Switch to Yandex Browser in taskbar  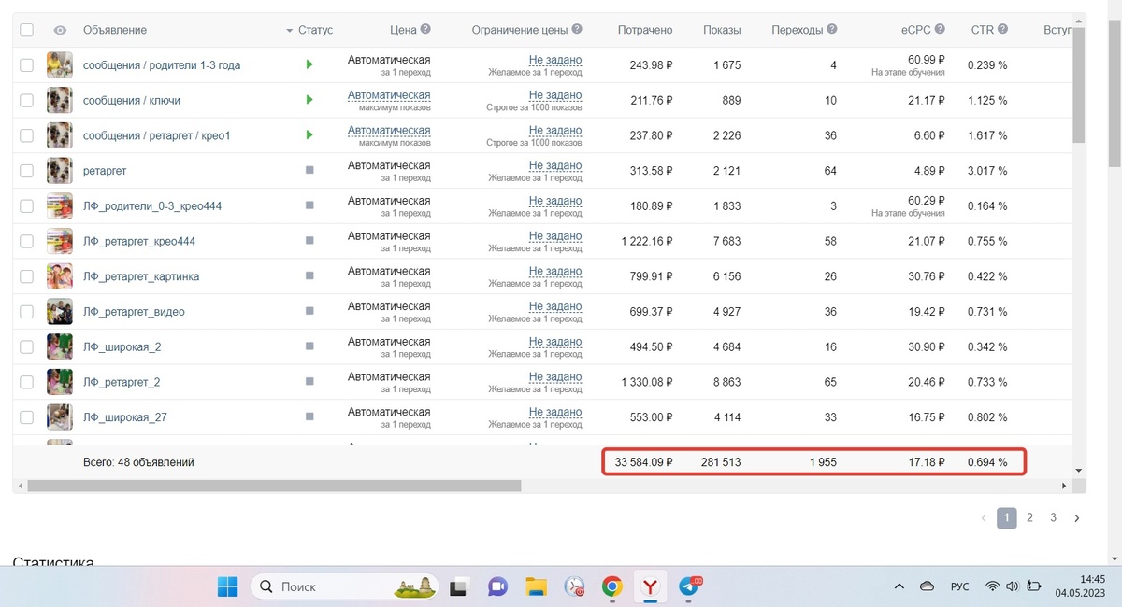[x=650, y=586]
